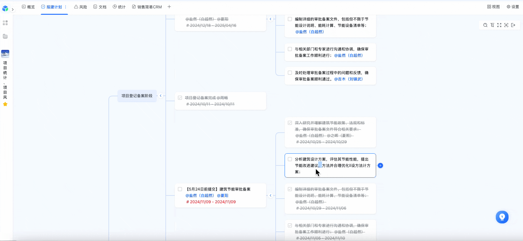
Task: Click the yellow favorite star in the sidebar
Action: (5, 104)
